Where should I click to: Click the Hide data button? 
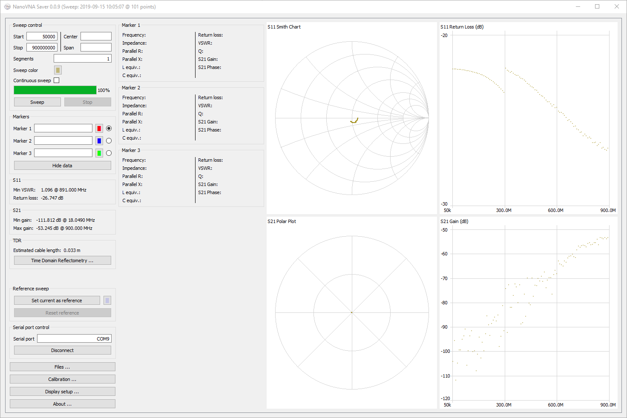click(62, 166)
